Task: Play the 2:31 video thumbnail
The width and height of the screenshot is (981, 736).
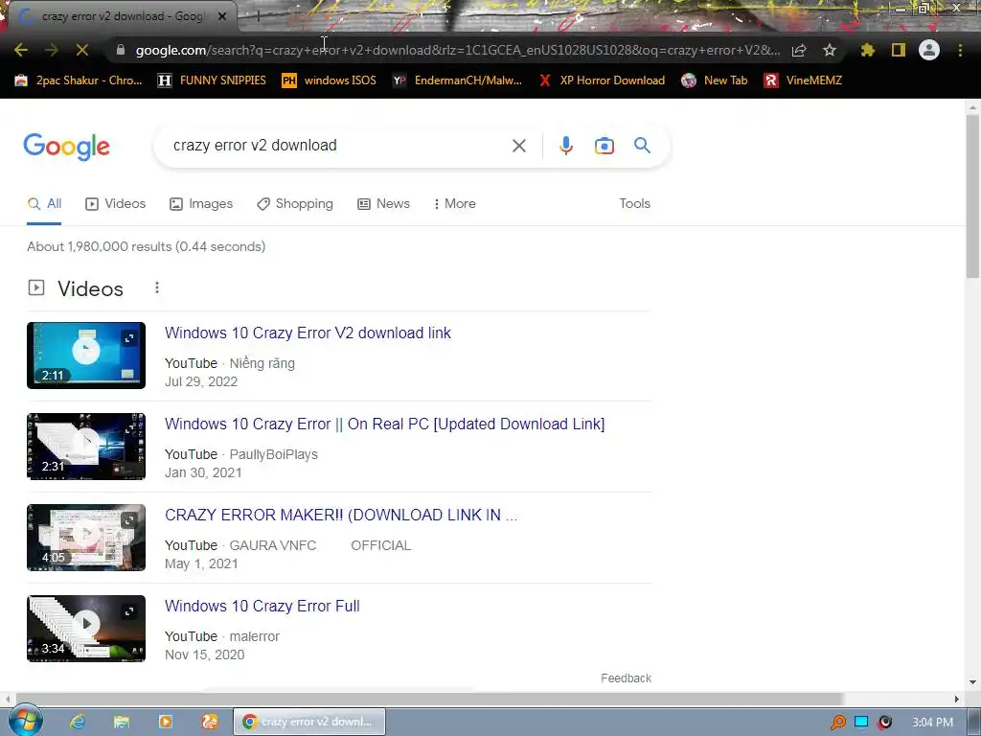Action: pyautogui.click(x=86, y=447)
